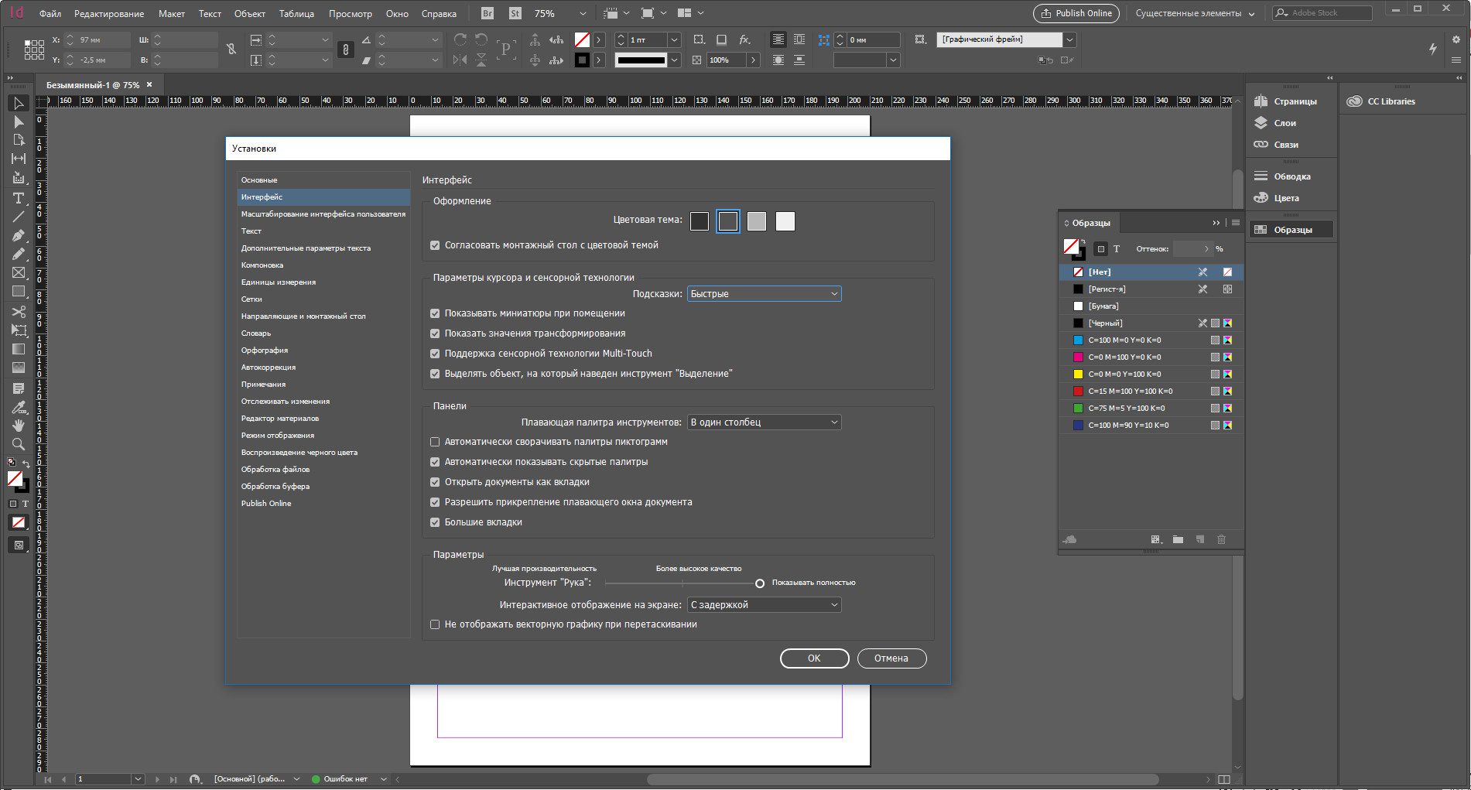This screenshot has height=790, width=1471.
Task: Expand the floating tools palette dropdown
Action: click(x=763, y=422)
